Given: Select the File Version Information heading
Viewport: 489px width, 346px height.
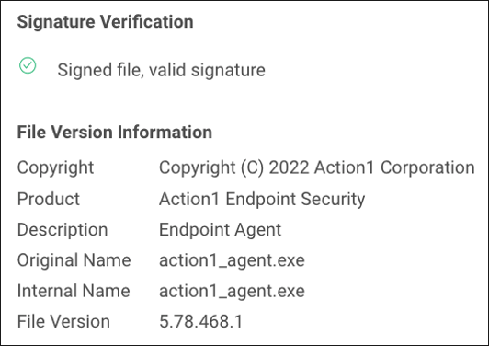Looking at the screenshot, I should [115, 132].
